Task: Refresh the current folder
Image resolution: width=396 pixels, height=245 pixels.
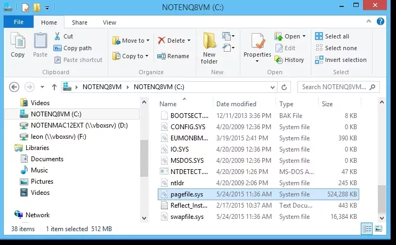Action: click(x=284, y=87)
